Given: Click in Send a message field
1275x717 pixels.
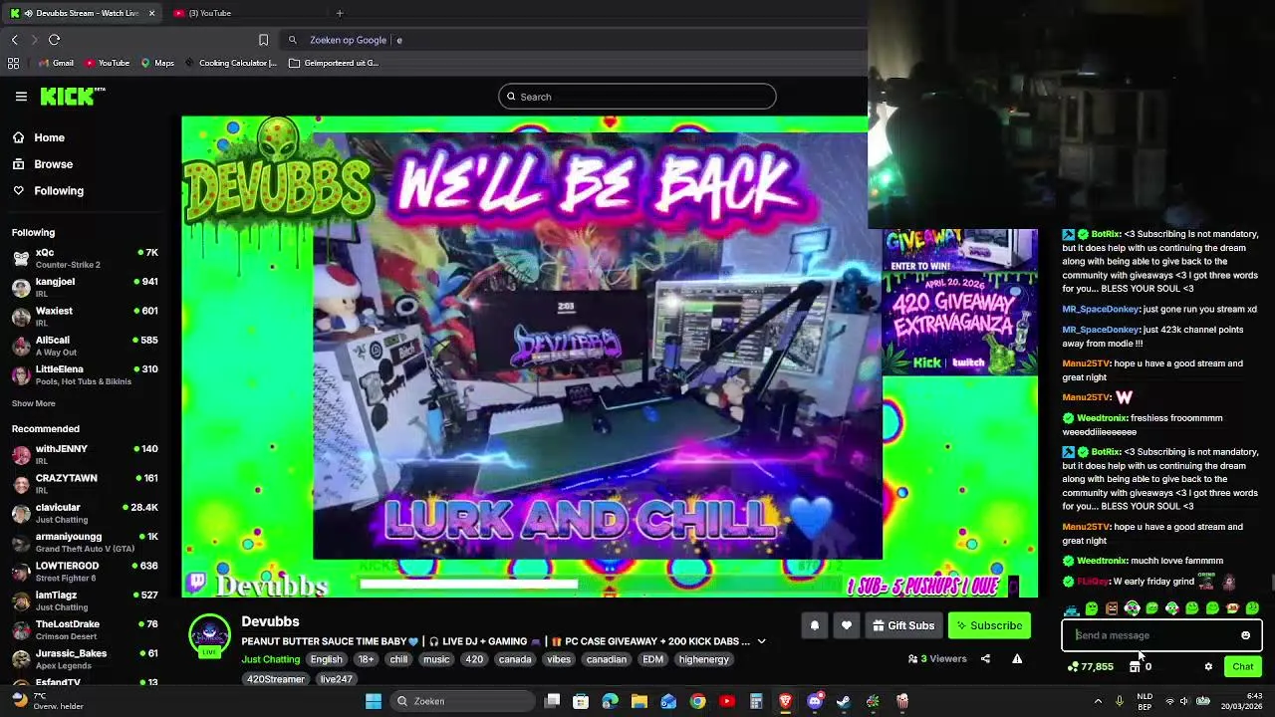Looking at the screenshot, I should pos(1150,635).
